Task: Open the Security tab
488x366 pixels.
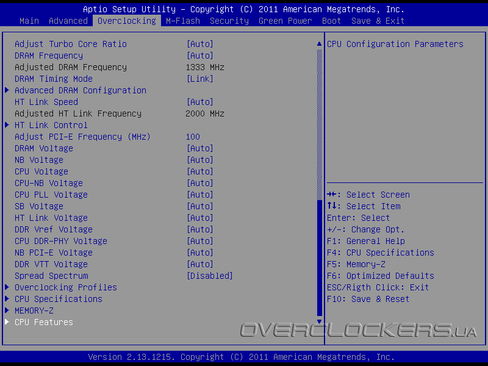Action: coord(229,21)
